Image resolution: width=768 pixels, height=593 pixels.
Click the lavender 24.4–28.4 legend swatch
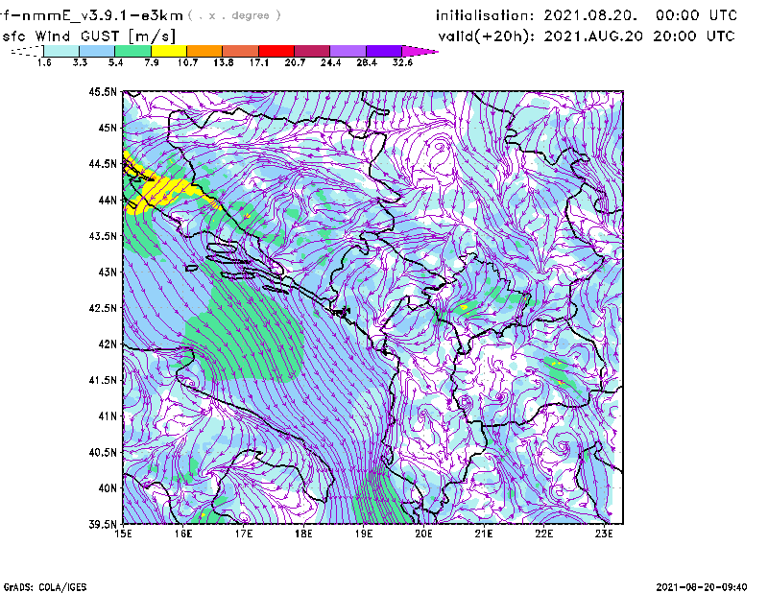tap(348, 51)
